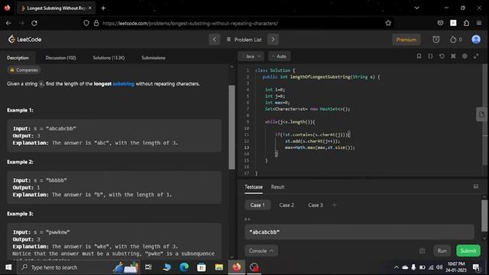Follow the 'substring' link

click(x=124, y=83)
